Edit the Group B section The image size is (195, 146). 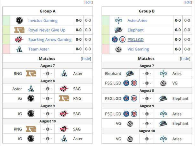pos(188,2)
